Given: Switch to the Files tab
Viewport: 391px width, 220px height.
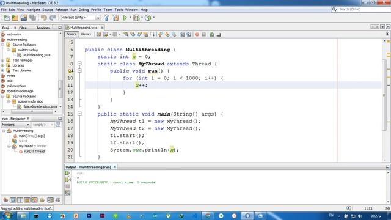Looking at the screenshot, I should 23,28.
